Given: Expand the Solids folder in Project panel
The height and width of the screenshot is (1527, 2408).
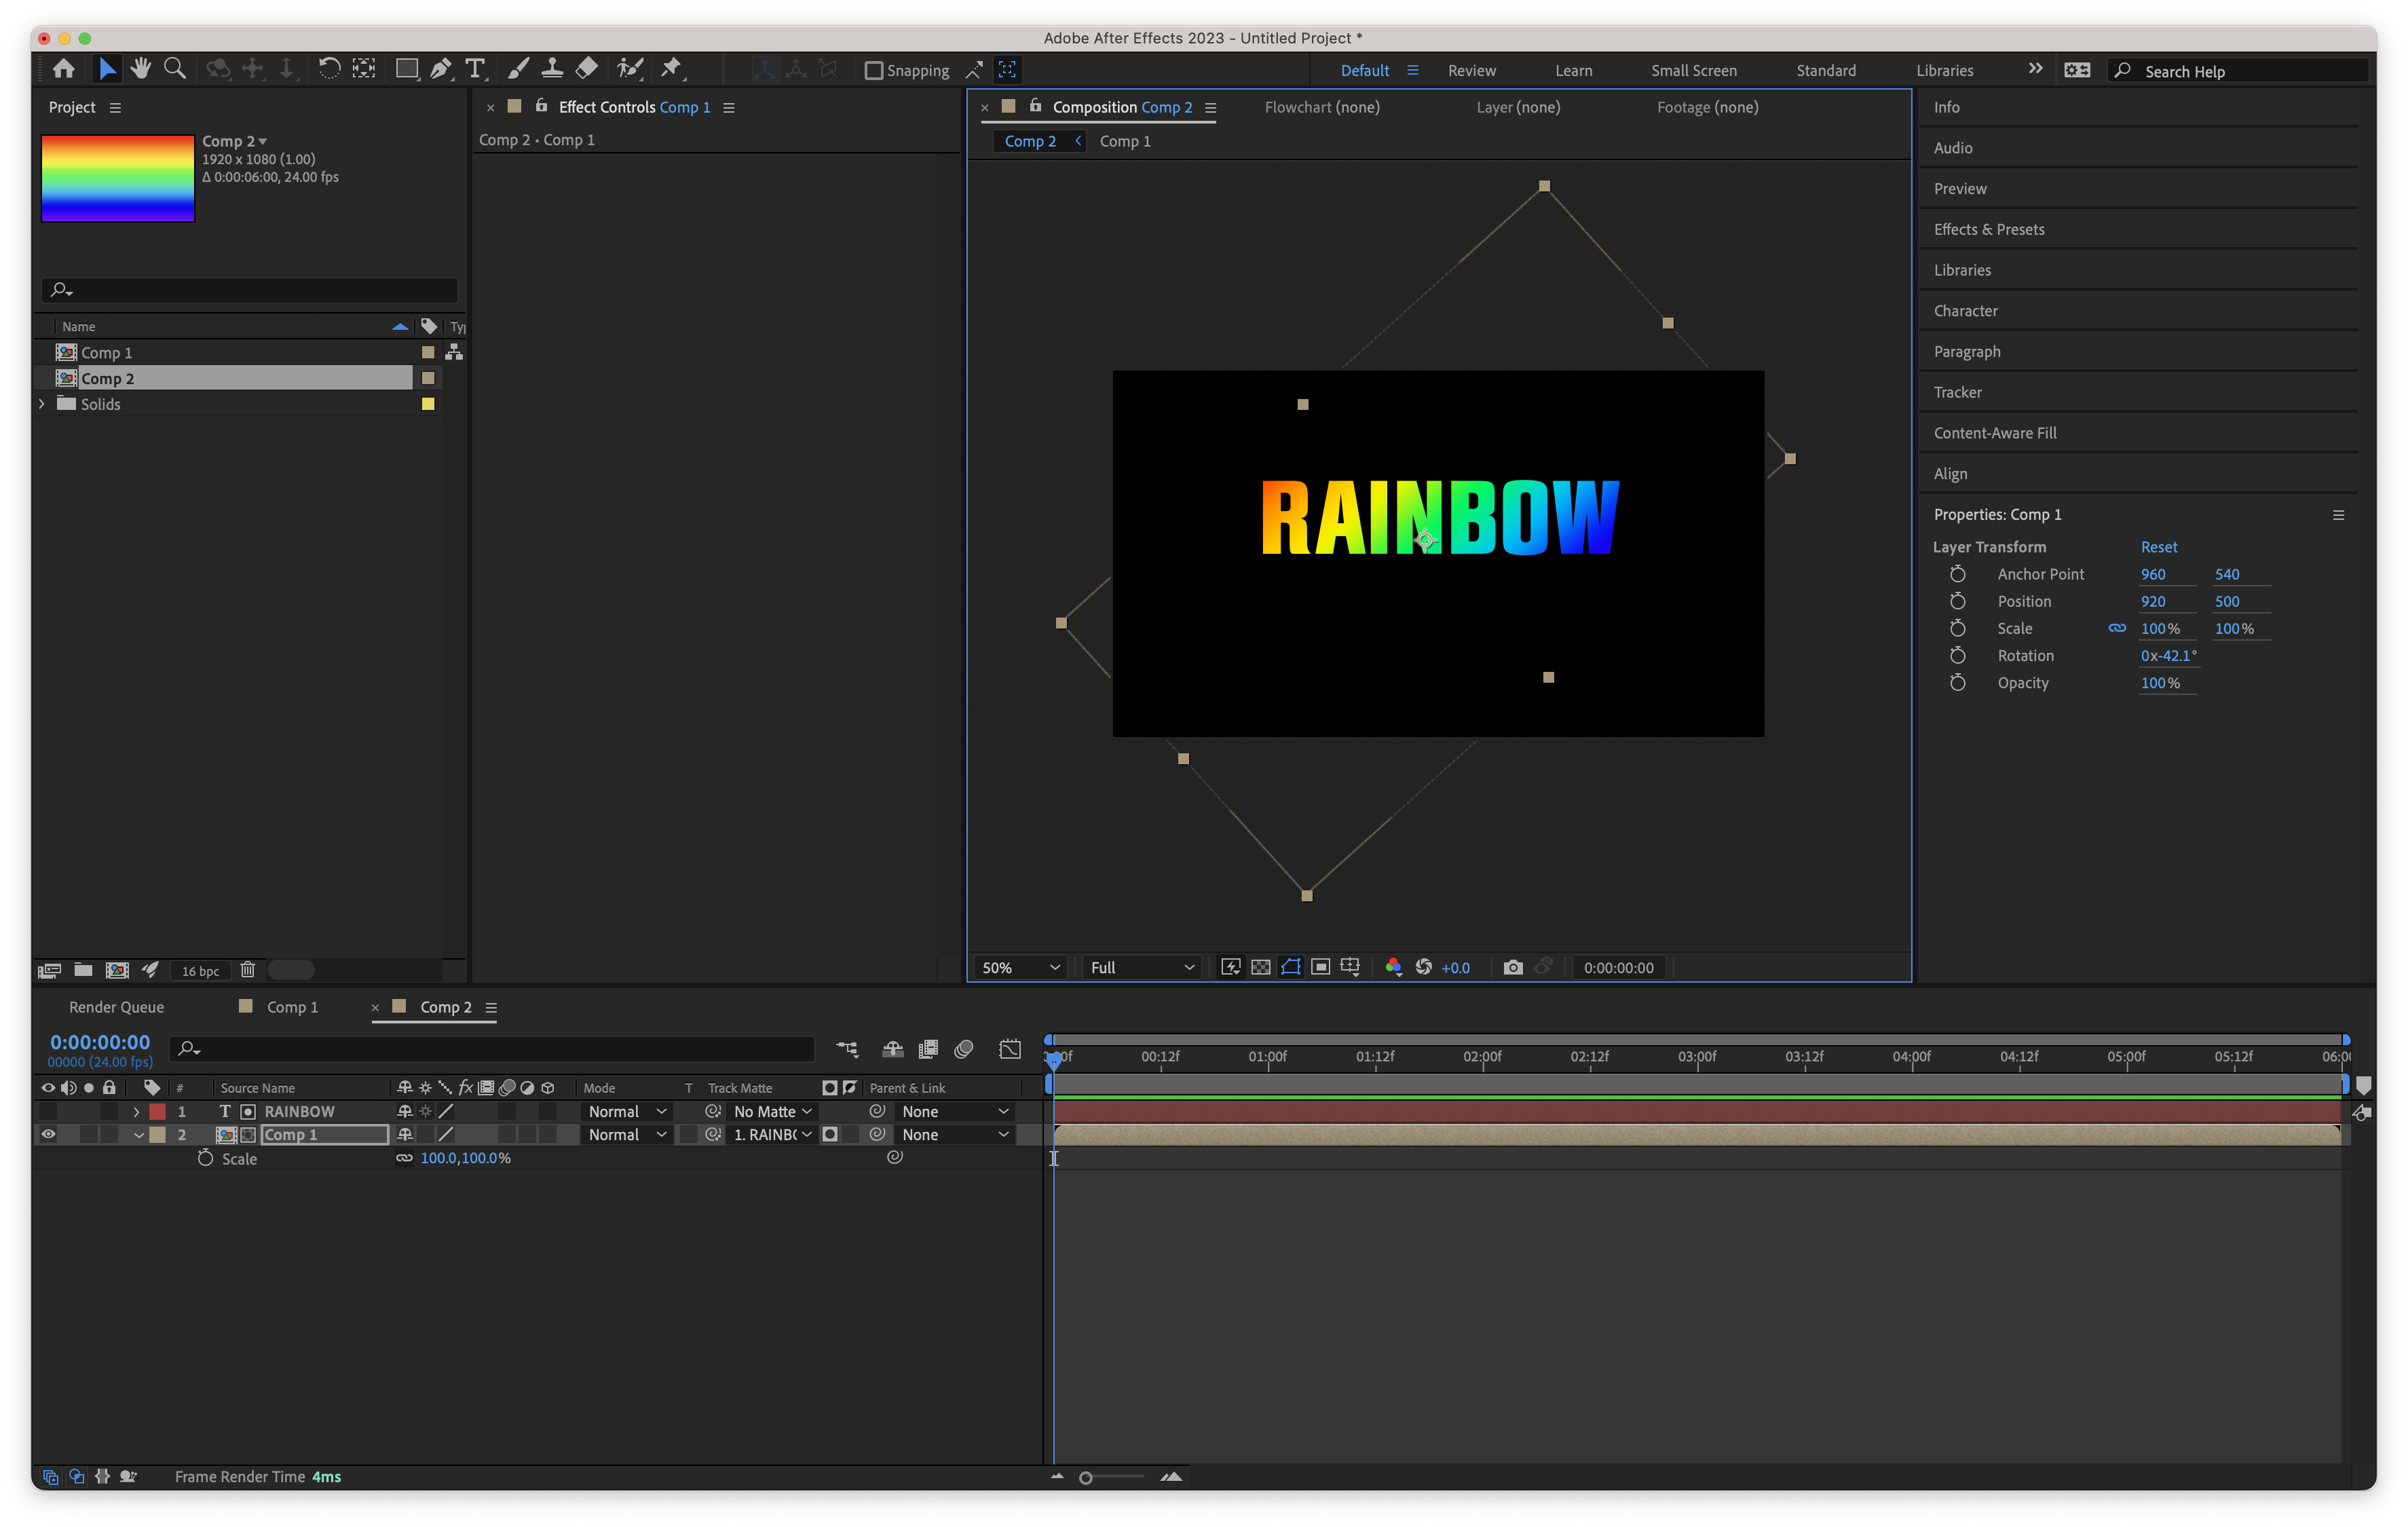Looking at the screenshot, I should coord(41,404).
